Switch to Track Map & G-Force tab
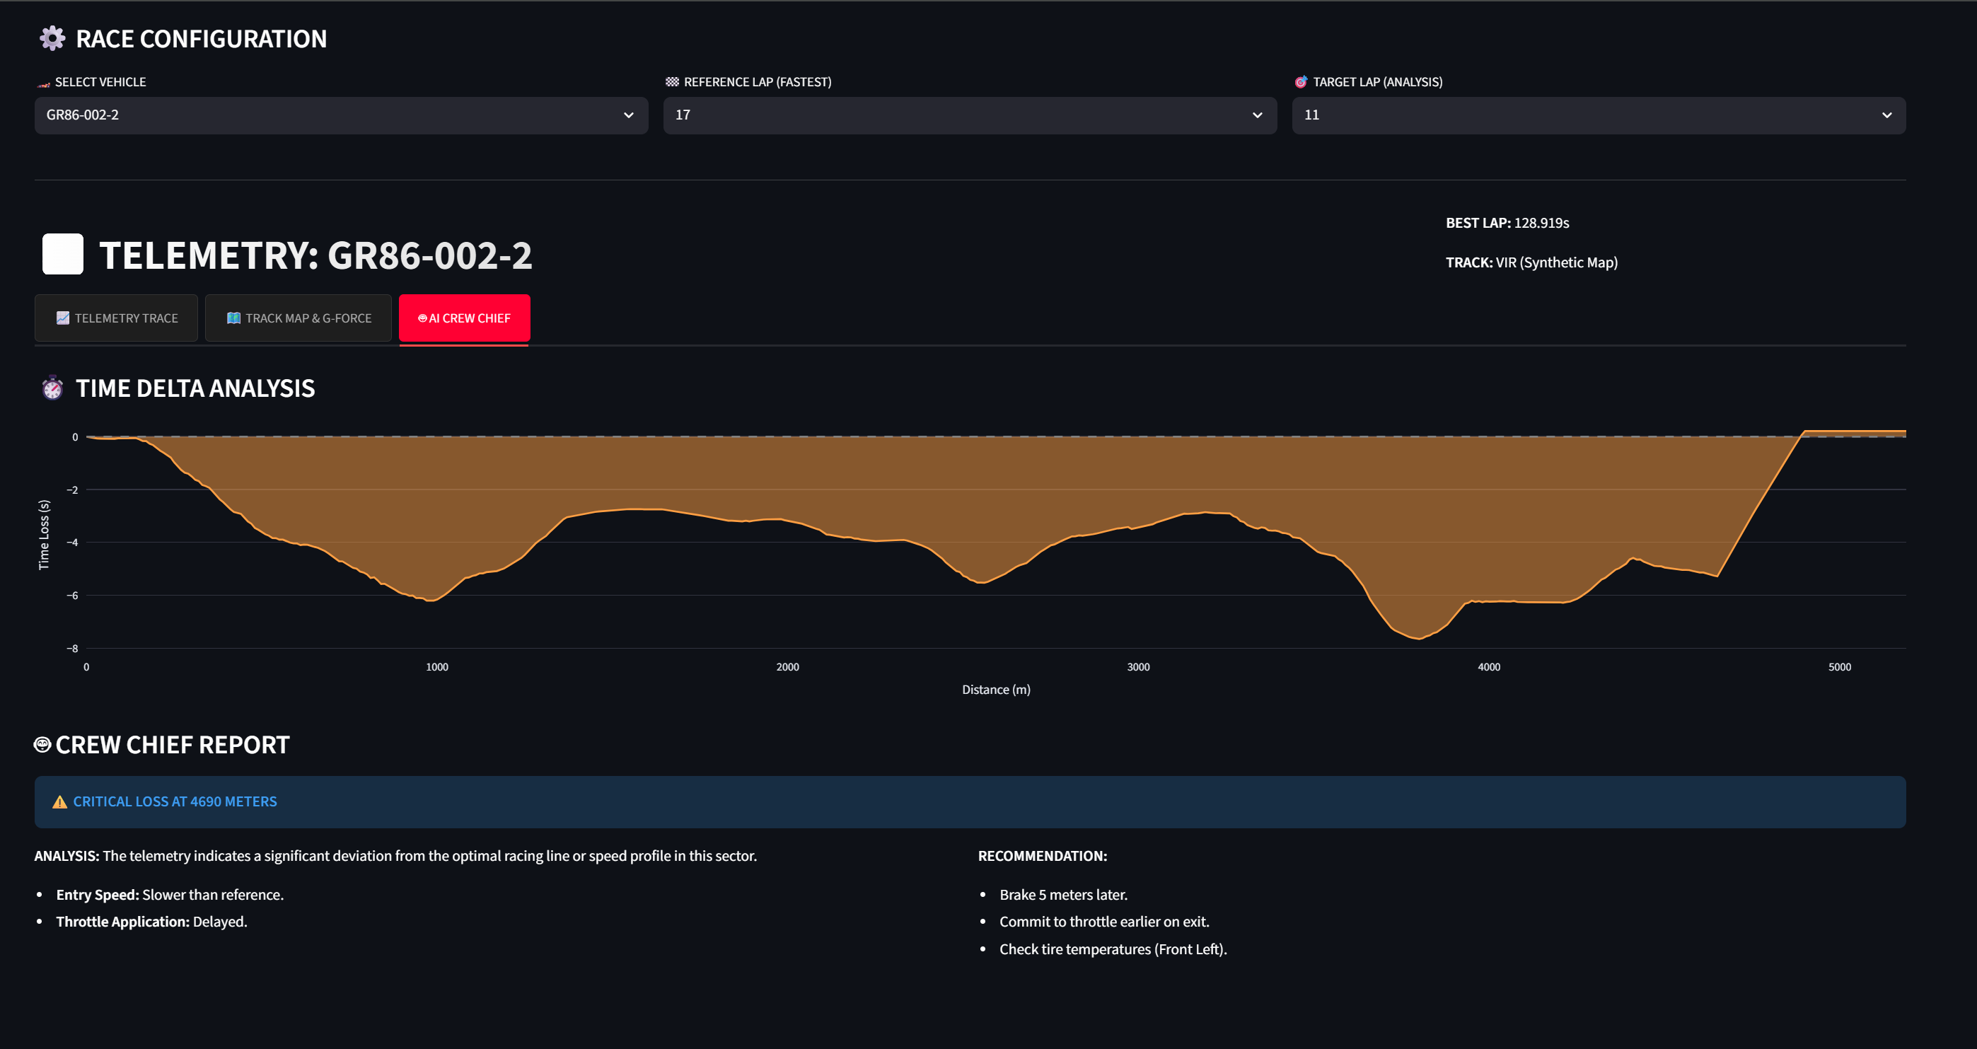1977x1049 pixels. 298,318
